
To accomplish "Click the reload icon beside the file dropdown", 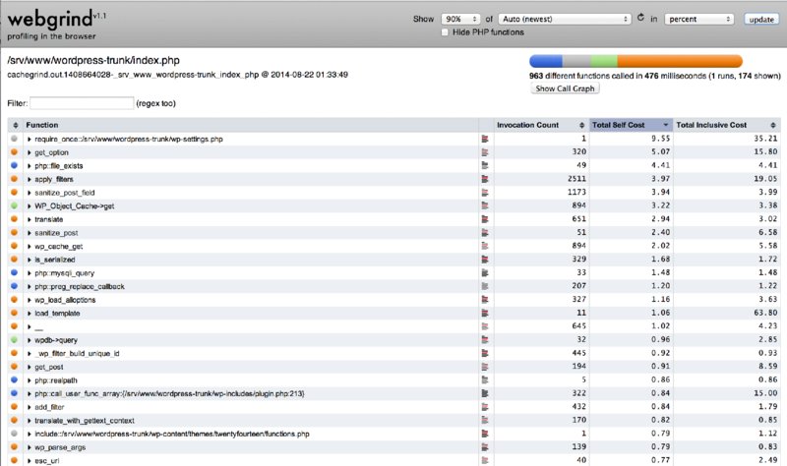I will tap(641, 18).
